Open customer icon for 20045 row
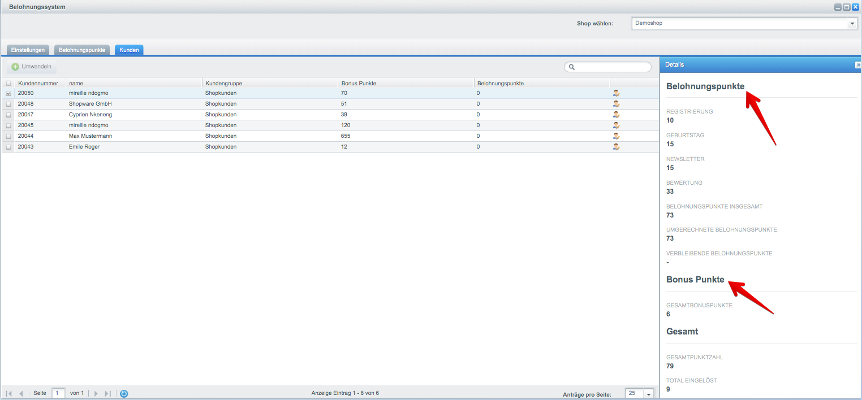Viewport: 862px width, 400px height. 616,125
